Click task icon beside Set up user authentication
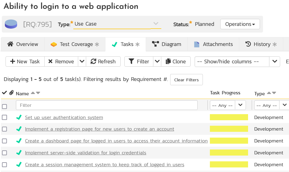The width and height of the screenshot is (289, 172). click(19, 117)
